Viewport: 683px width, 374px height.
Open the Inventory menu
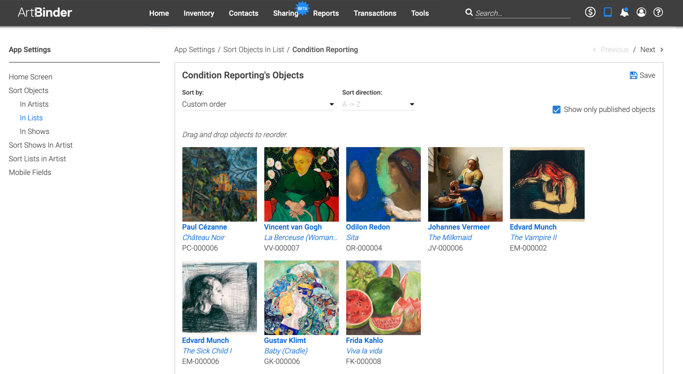[199, 13]
